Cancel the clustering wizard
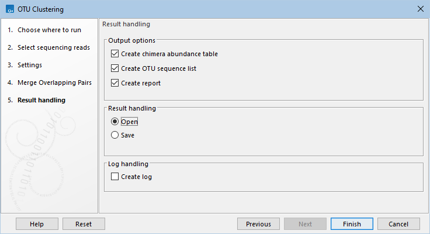This screenshot has width=430, height=234. [x=398, y=224]
